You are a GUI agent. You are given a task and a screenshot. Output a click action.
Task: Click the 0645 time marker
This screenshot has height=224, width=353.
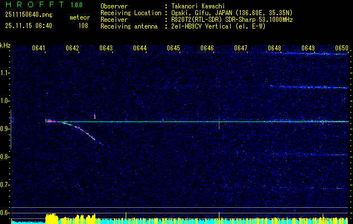pos(173,48)
